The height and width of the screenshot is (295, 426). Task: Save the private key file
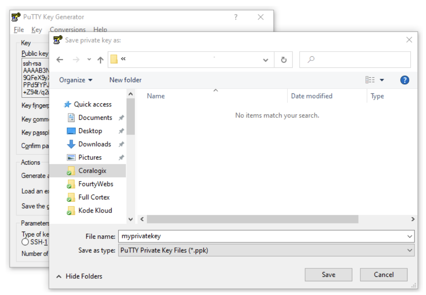point(329,275)
